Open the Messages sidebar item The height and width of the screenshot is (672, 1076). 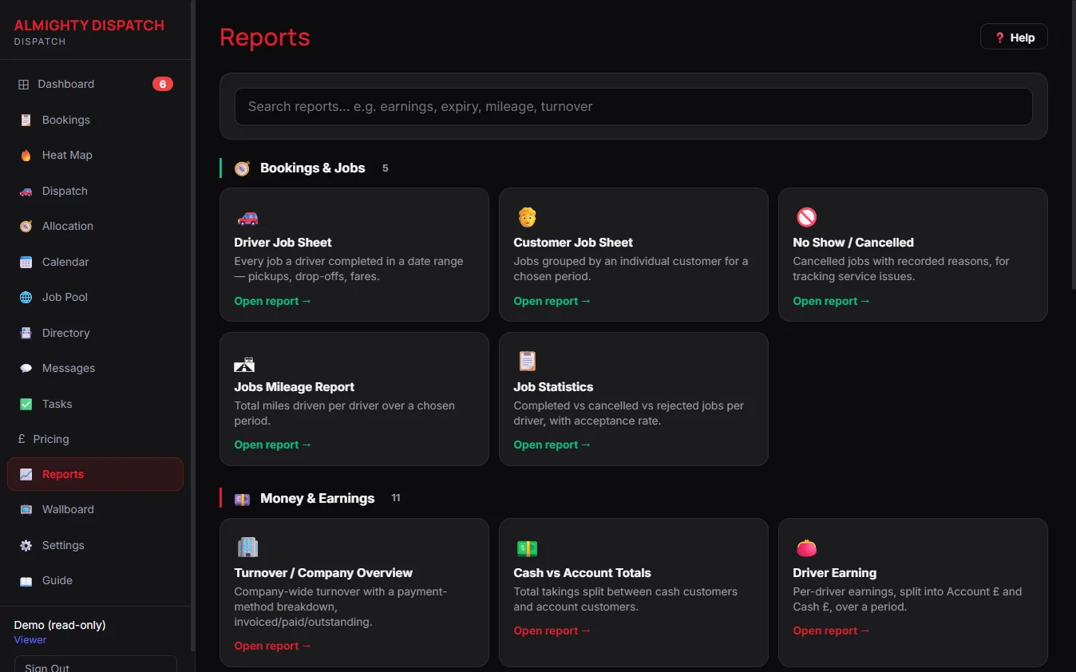click(x=95, y=369)
